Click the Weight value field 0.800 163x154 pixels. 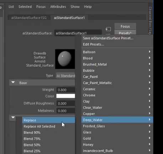[66, 90]
